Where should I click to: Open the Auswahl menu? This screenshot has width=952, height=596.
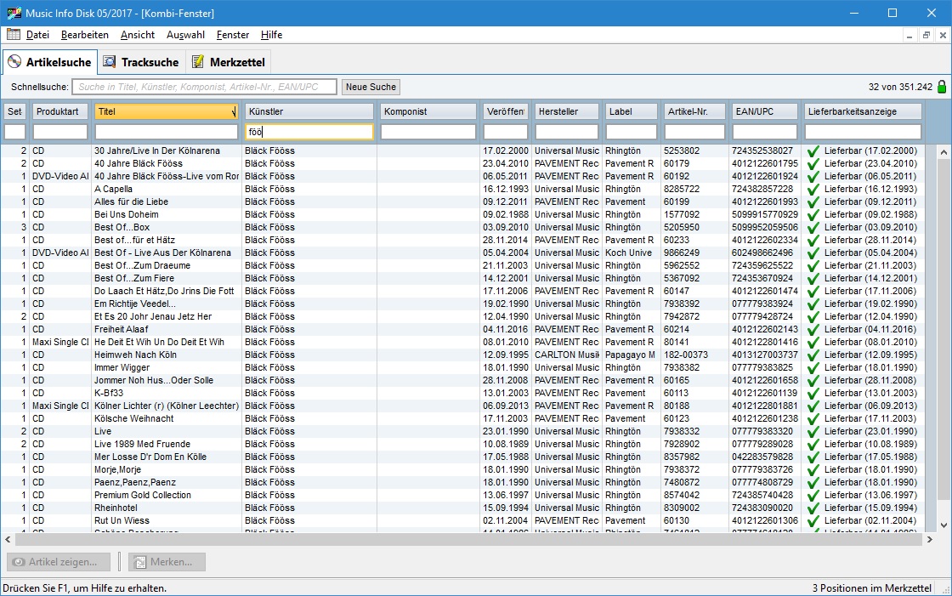[186, 35]
